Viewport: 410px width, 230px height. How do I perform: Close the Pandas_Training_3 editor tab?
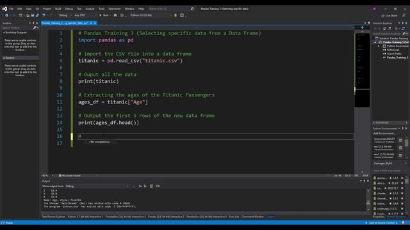95,23
